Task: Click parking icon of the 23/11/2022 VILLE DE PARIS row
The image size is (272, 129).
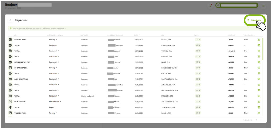Action: tap(10, 40)
